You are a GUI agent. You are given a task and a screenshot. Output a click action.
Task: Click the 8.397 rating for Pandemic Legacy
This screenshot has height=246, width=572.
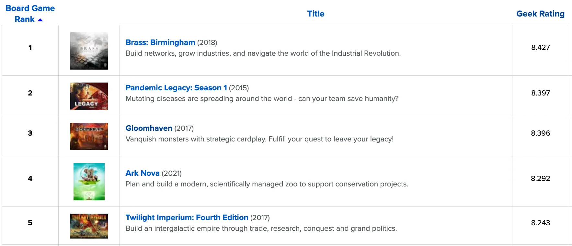click(540, 93)
